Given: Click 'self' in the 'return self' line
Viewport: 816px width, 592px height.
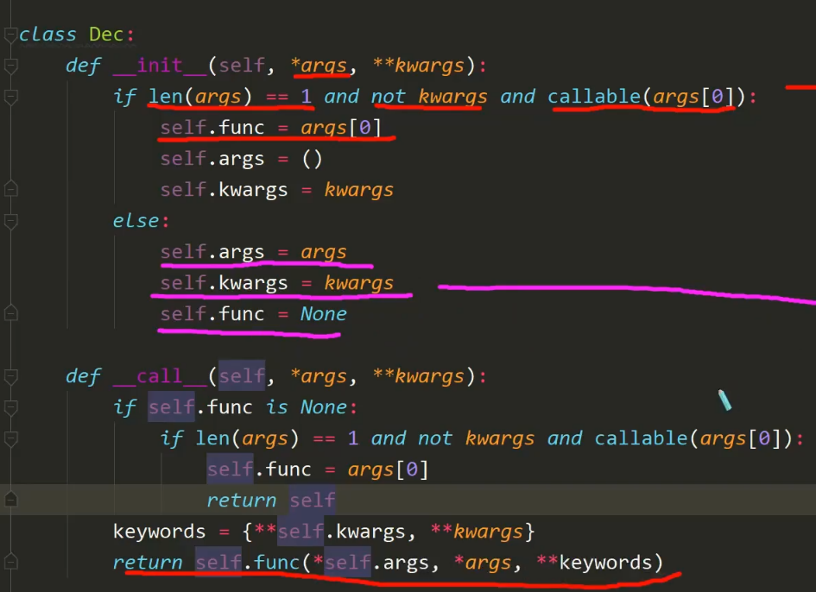Looking at the screenshot, I should pos(312,501).
